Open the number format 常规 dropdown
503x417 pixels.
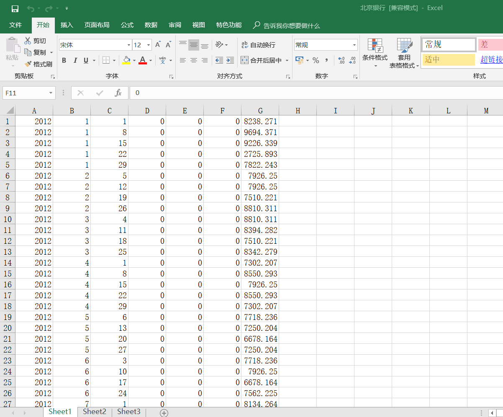(354, 45)
